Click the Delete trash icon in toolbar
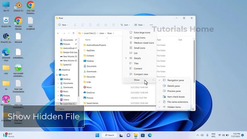 pos(113,25)
